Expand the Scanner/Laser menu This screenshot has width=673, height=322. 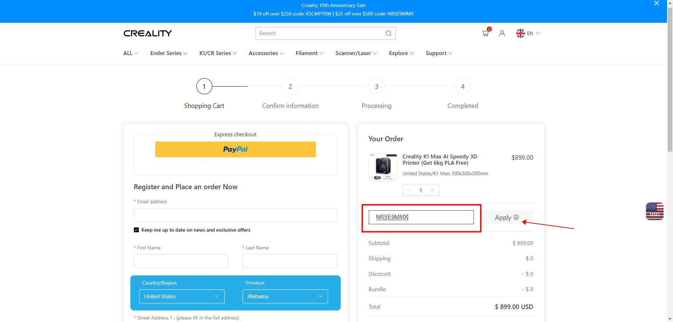[x=356, y=53]
